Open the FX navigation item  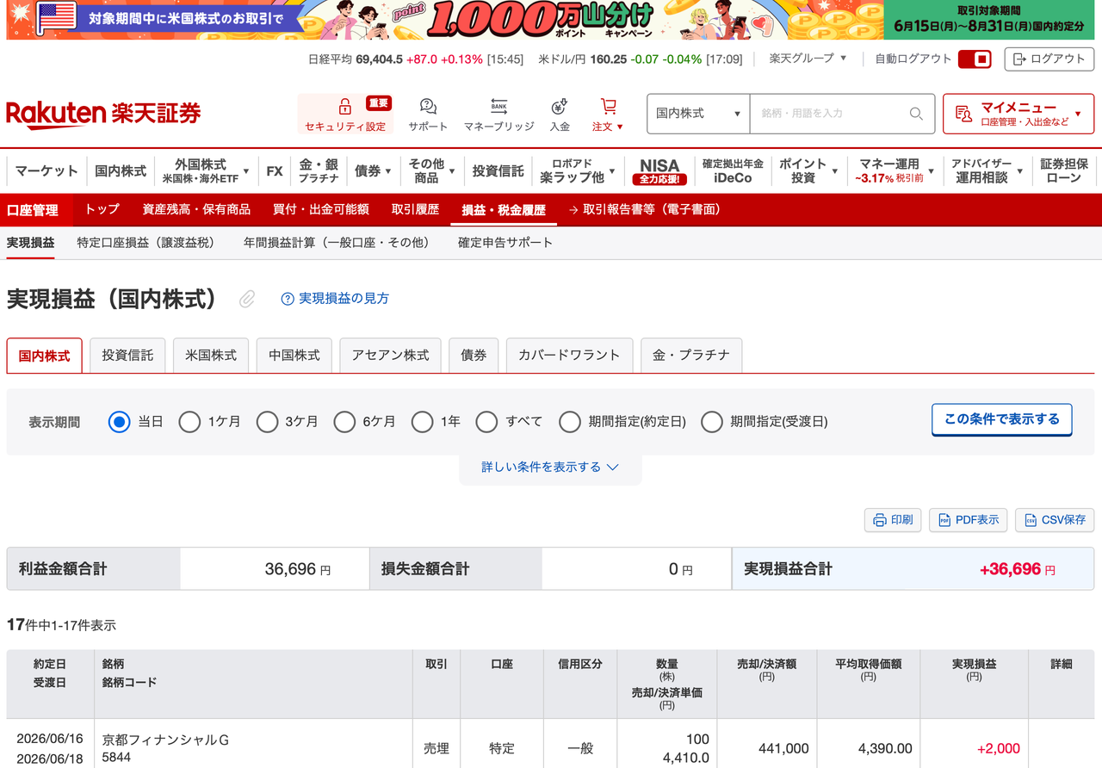(275, 170)
